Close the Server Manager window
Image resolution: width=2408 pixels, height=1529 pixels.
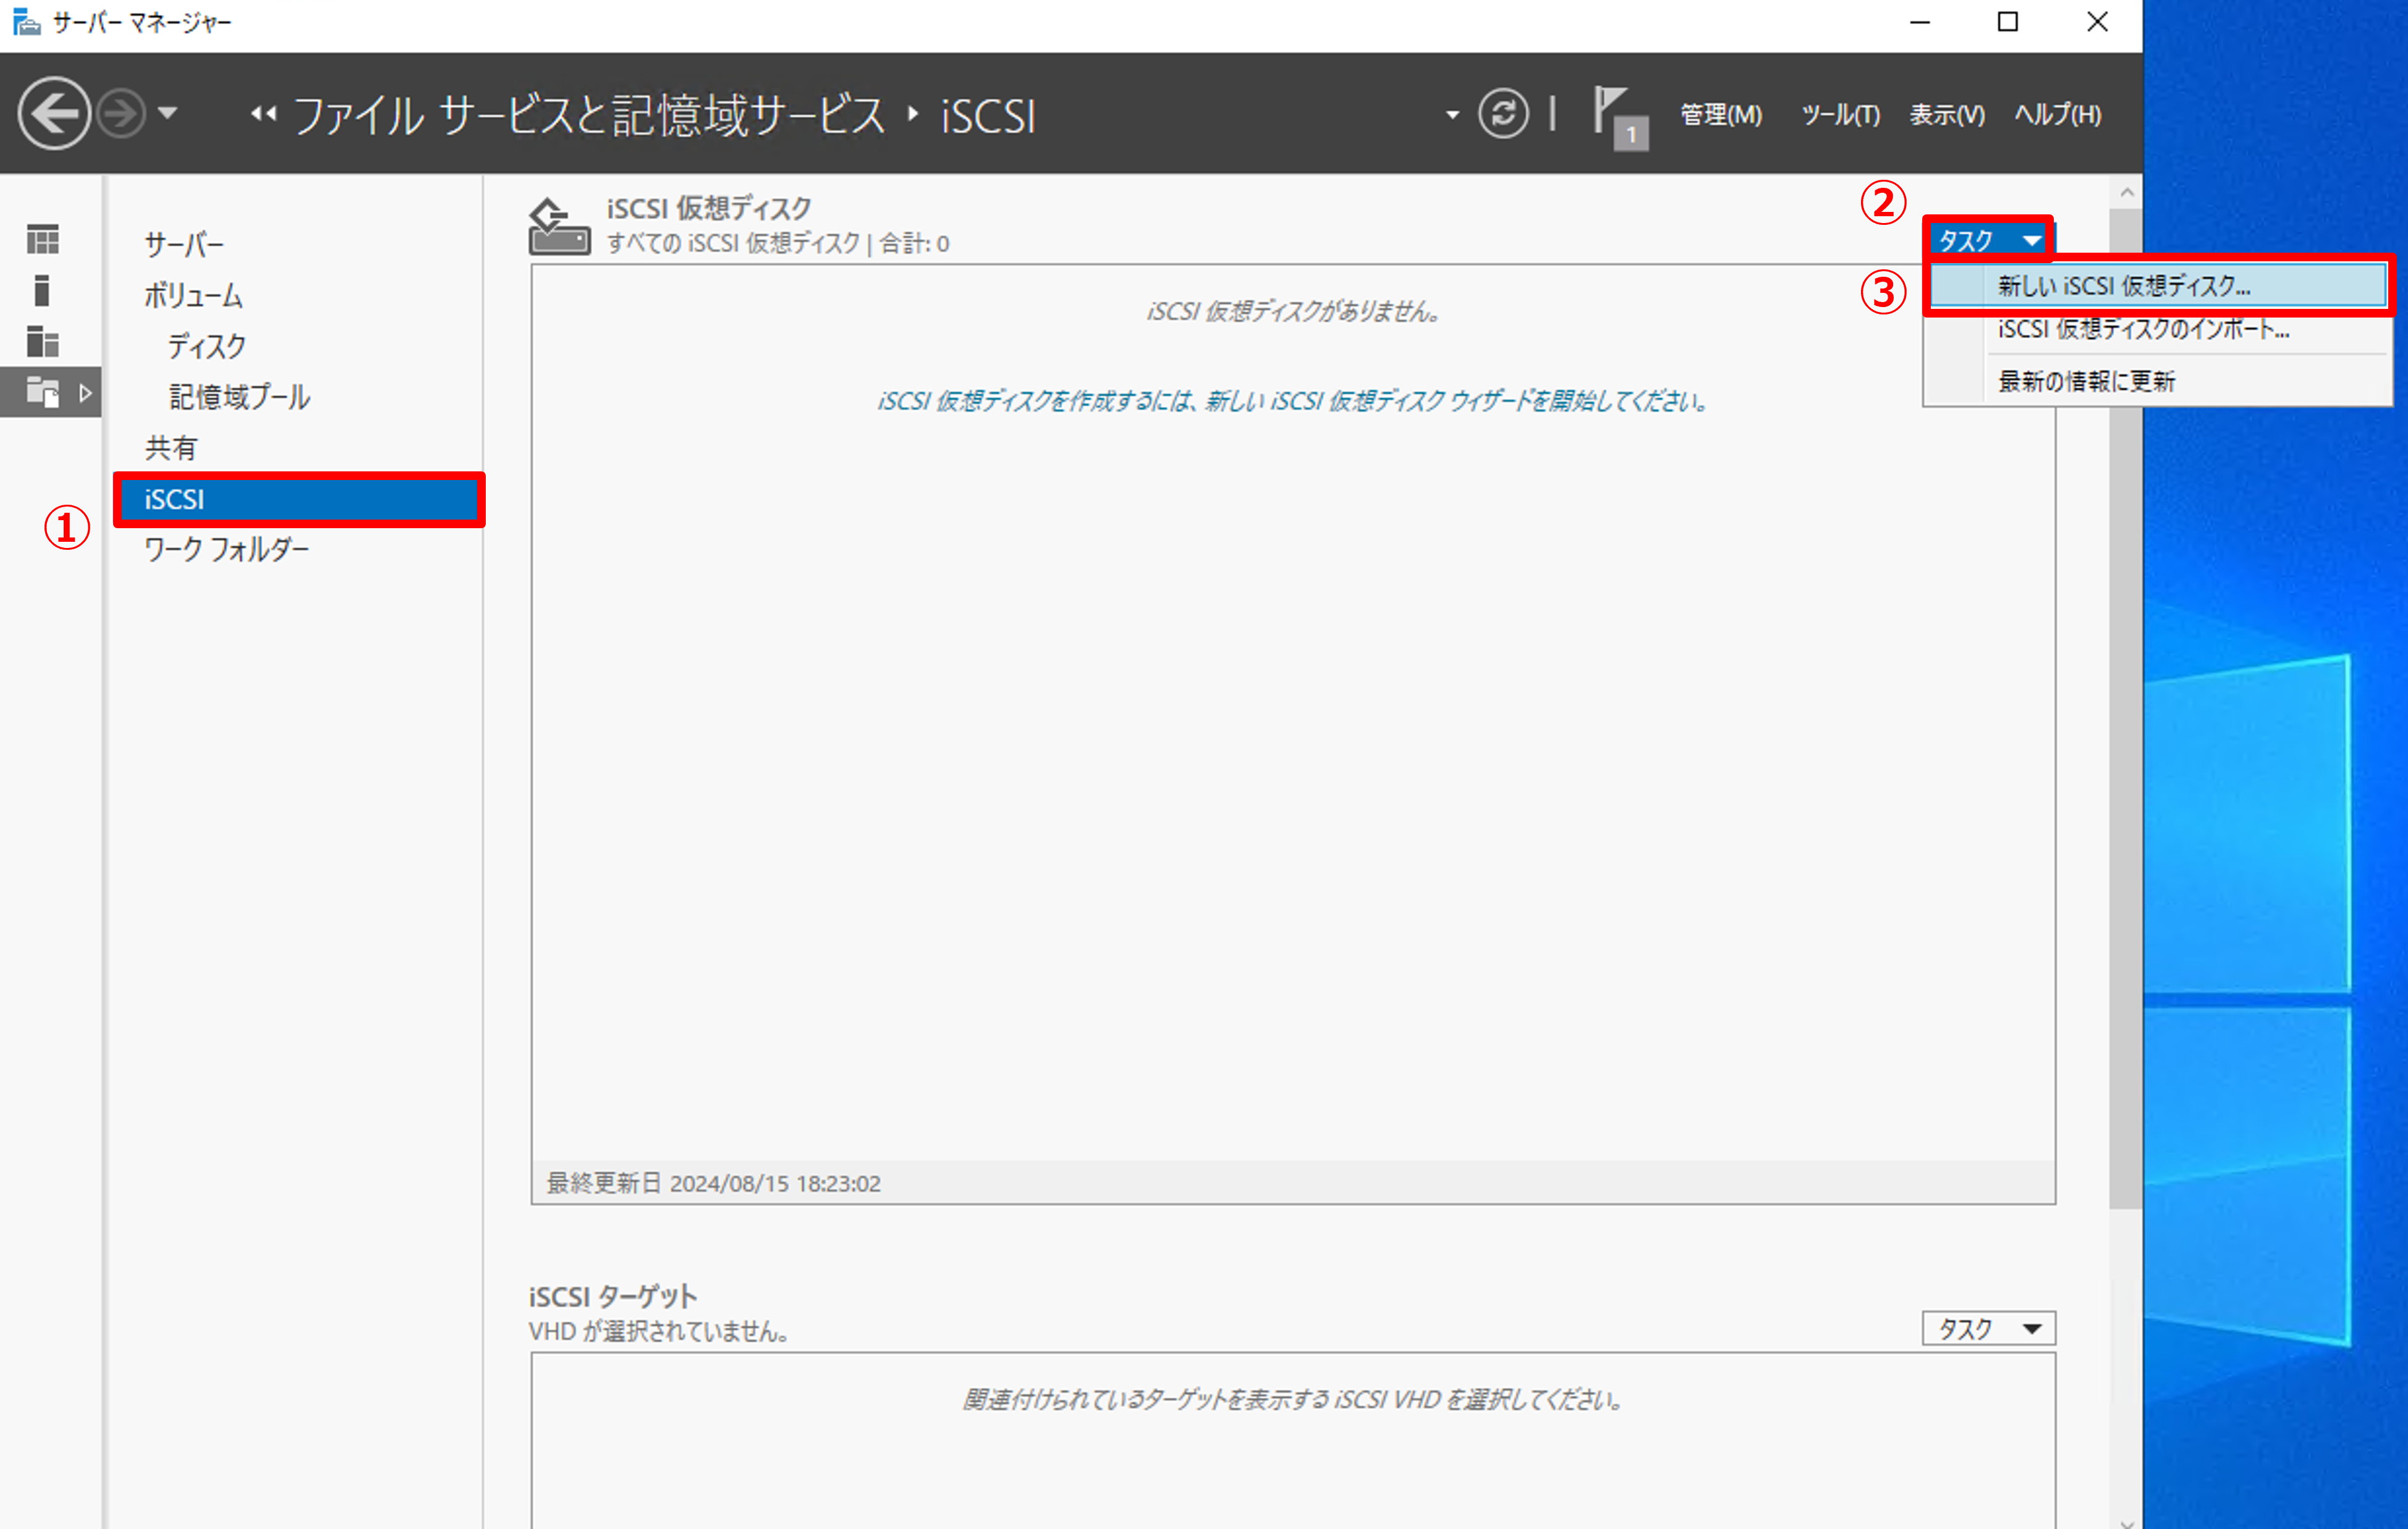pyautogui.click(x=2097, y=22)
